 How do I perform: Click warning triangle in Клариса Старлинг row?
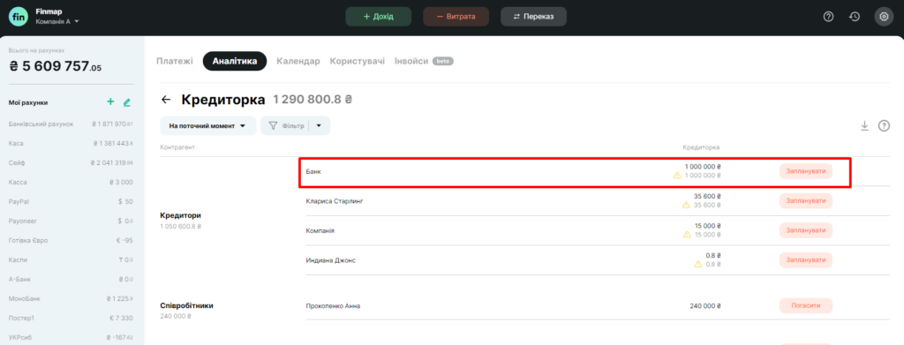(x=686, y=205)
